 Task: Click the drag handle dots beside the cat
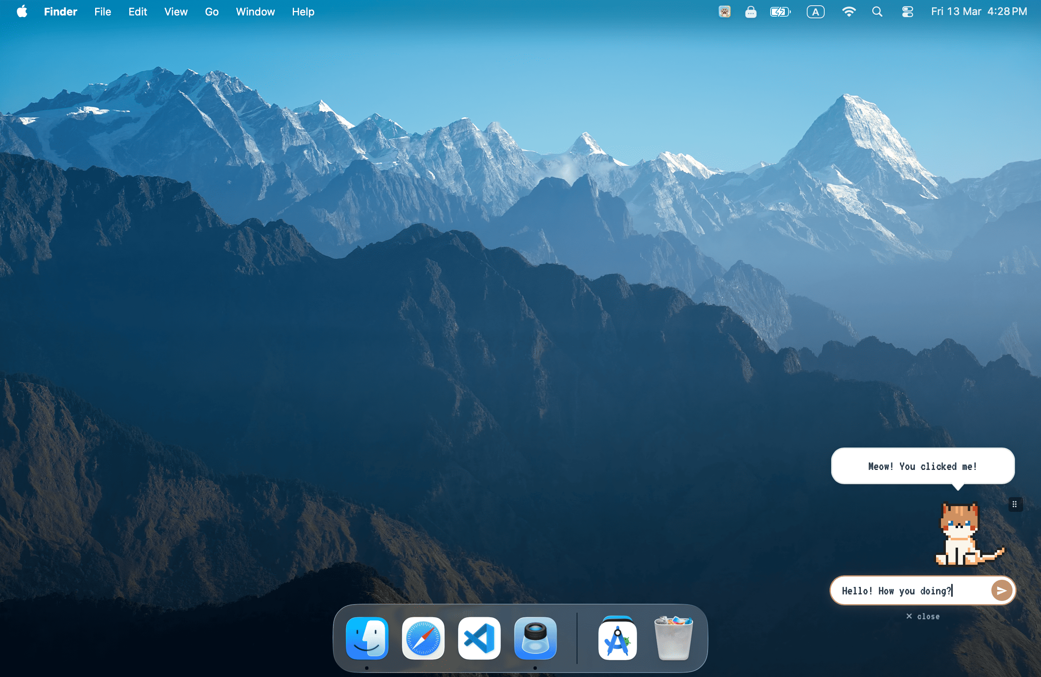coord(1014,504)
